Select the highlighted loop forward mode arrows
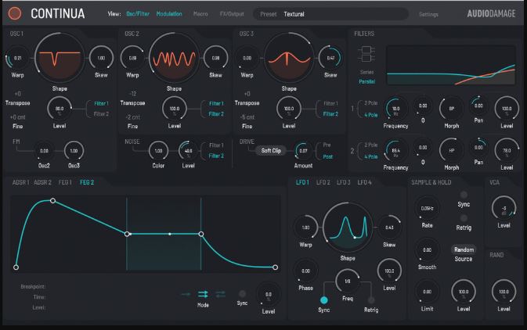 (x=203, y=294)
